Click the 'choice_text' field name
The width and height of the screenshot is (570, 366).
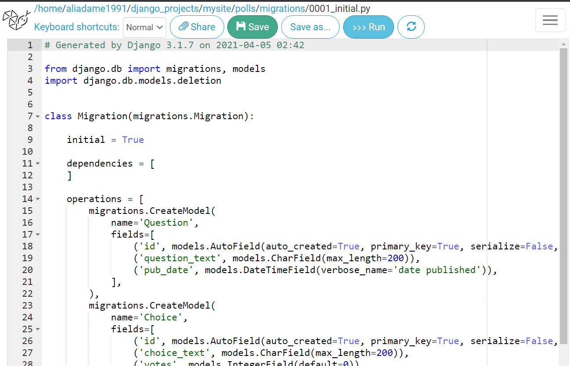(x=175, y=353)
